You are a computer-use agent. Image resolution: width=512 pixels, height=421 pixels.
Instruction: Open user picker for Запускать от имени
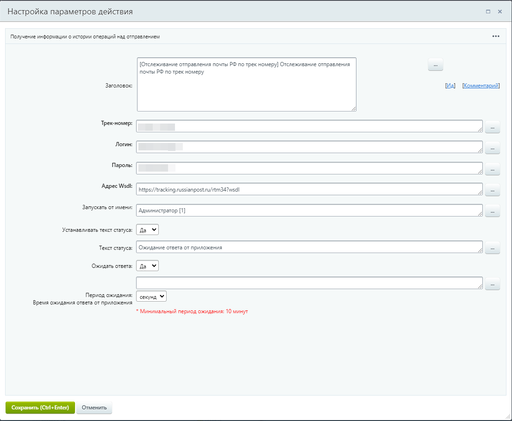point(493,211)
